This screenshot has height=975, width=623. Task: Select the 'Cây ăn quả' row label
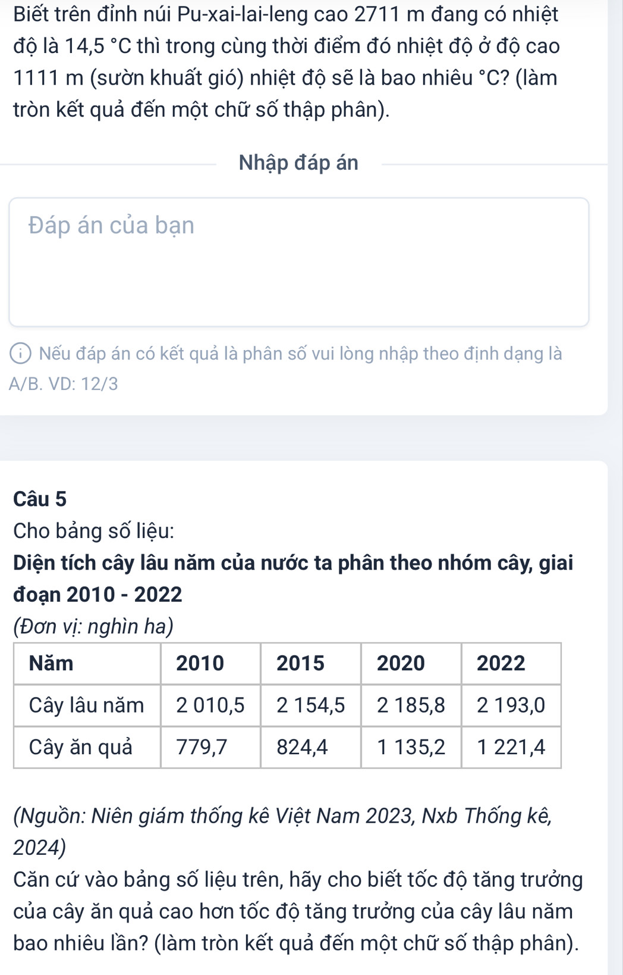87,747
